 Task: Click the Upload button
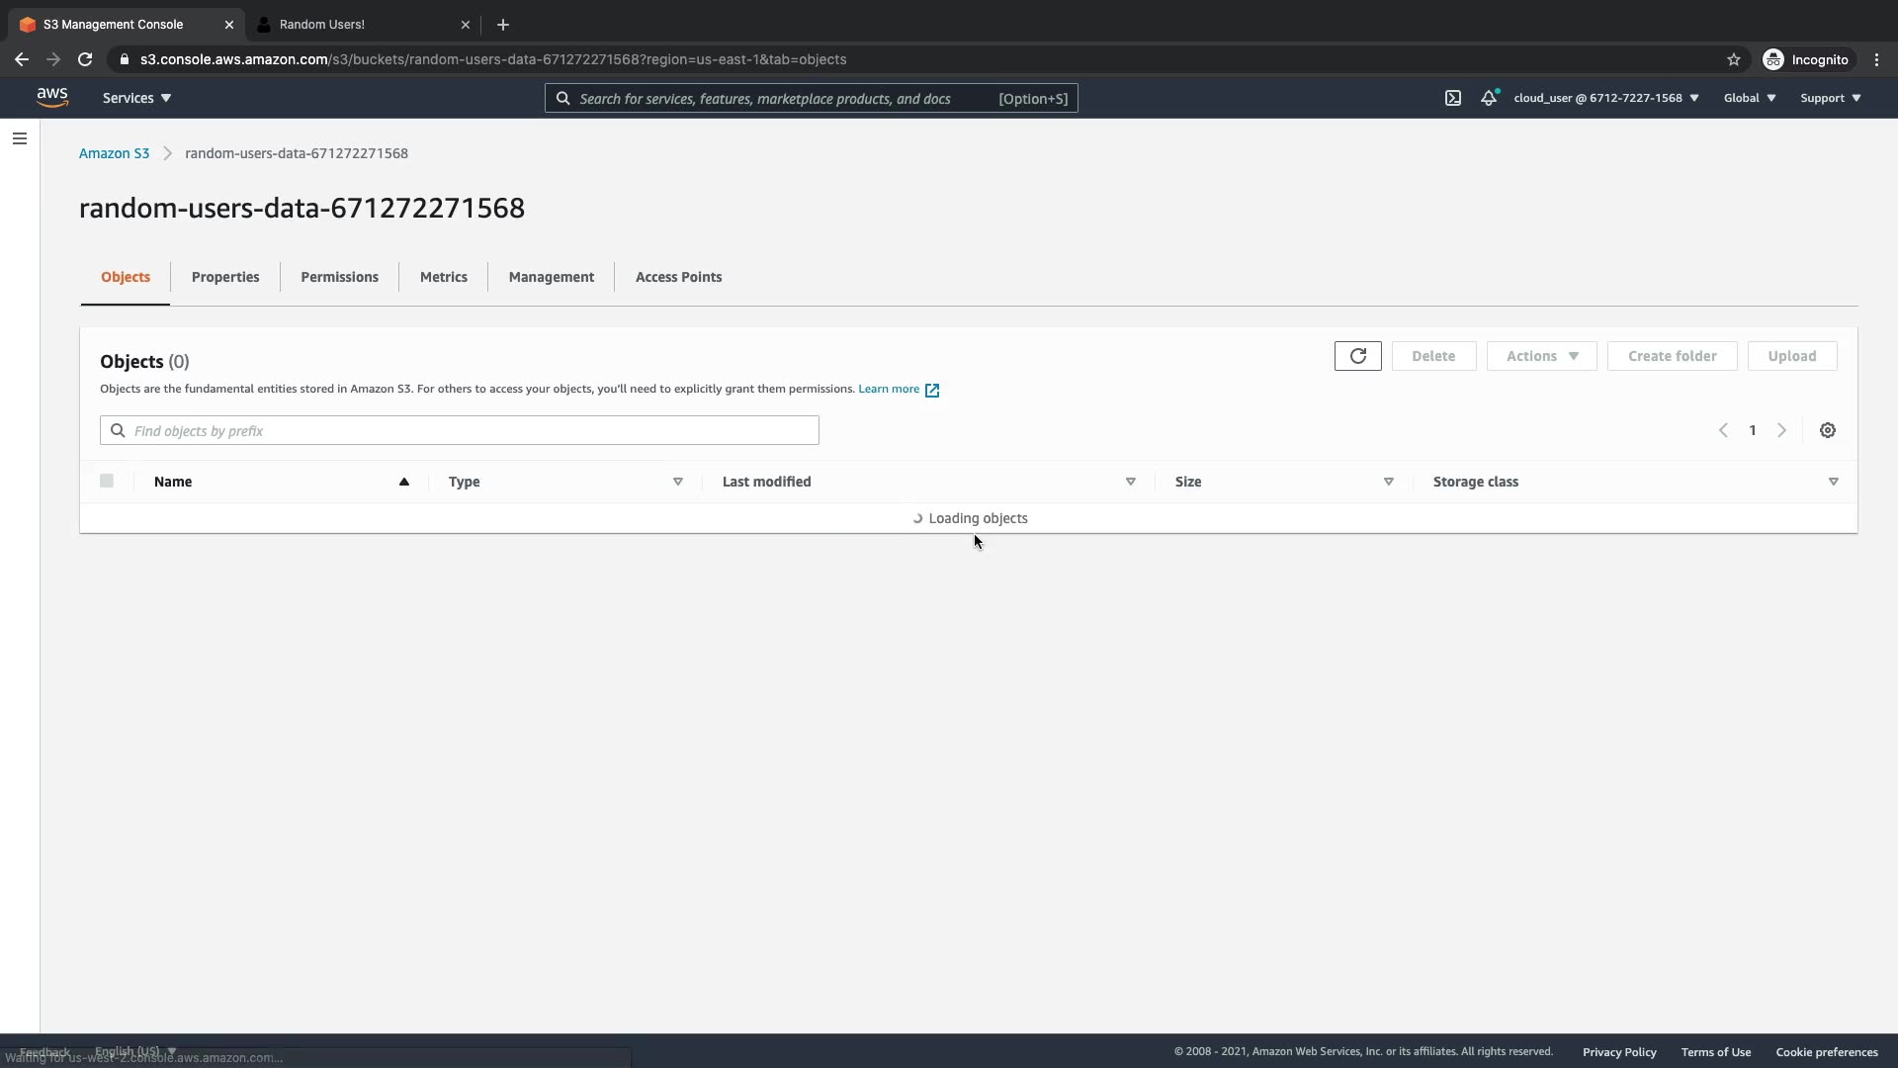pyautogui.click(x=1791, y=356)
